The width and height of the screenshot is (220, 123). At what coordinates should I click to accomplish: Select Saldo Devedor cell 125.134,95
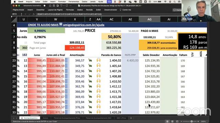pos(150,60)
